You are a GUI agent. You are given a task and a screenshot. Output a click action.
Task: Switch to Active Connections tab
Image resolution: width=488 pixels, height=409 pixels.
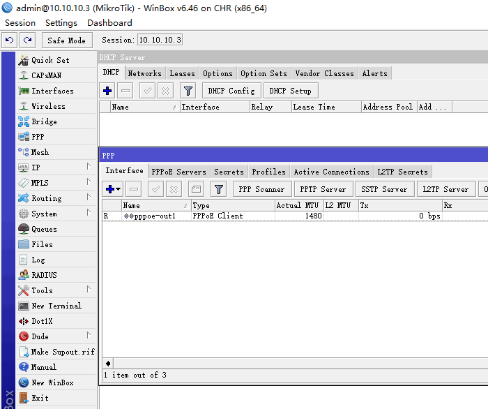[331, 172]
